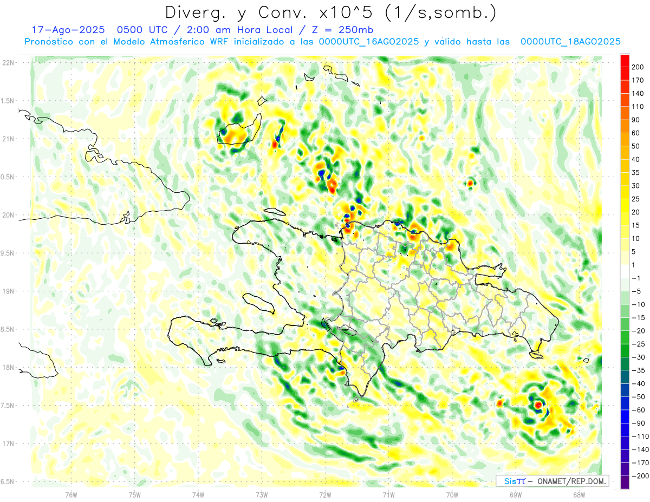Screen dimensions: 650x502
Task: Click the "70W" longitude label
Action: 452,494
